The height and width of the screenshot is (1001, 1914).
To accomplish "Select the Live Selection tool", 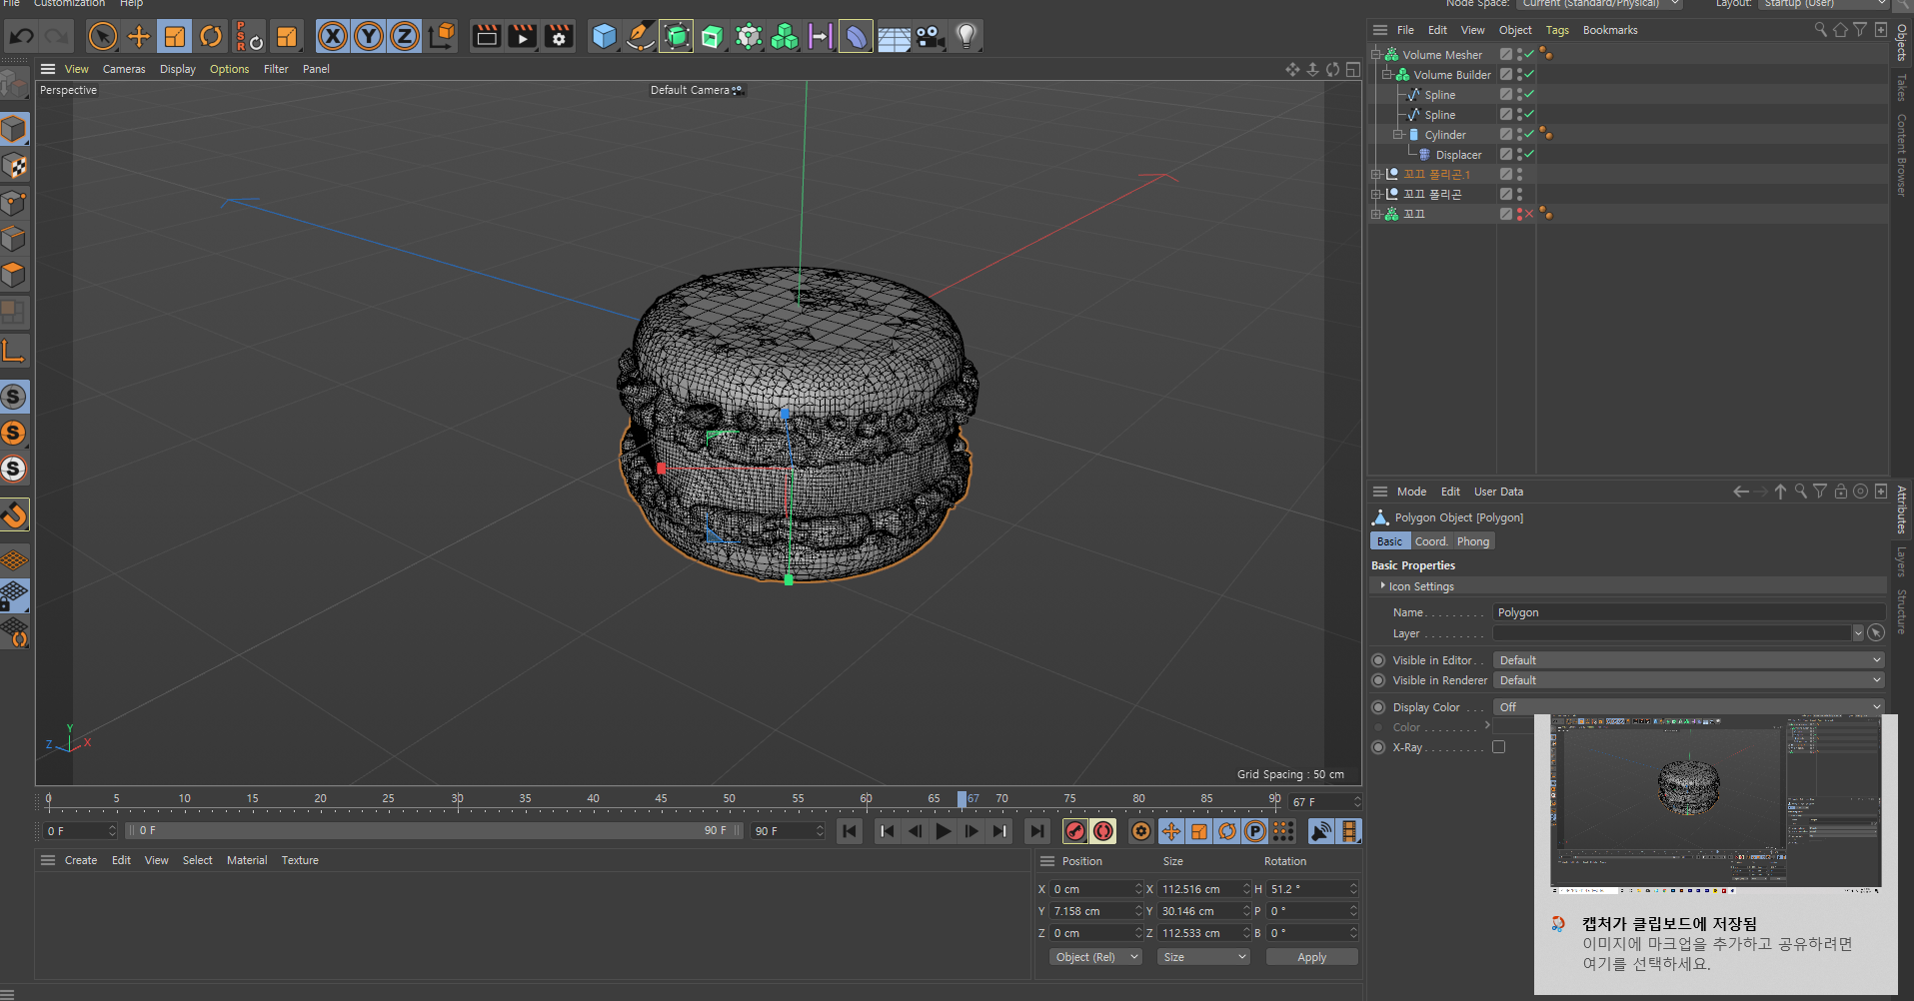I will click(x=102, y=37).
